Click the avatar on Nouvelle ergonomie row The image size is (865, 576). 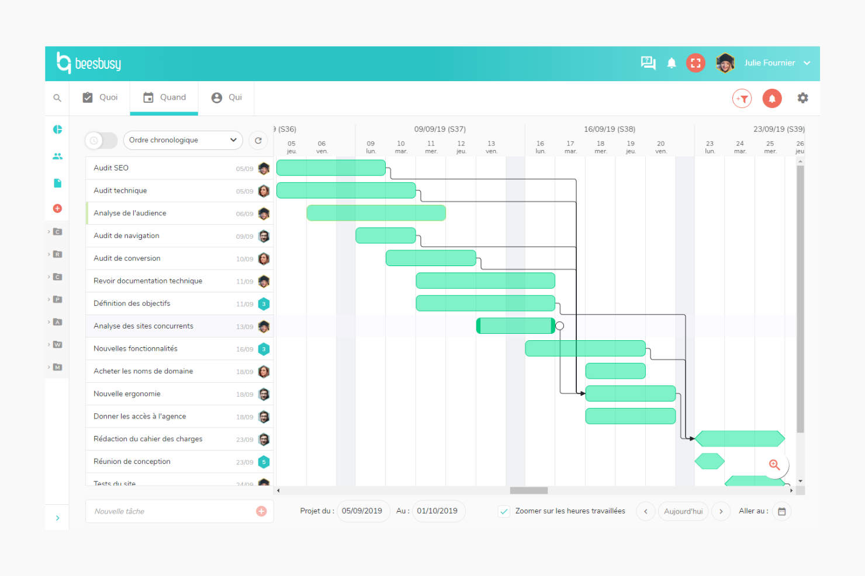pyautogui.click(x=264, y=395)
